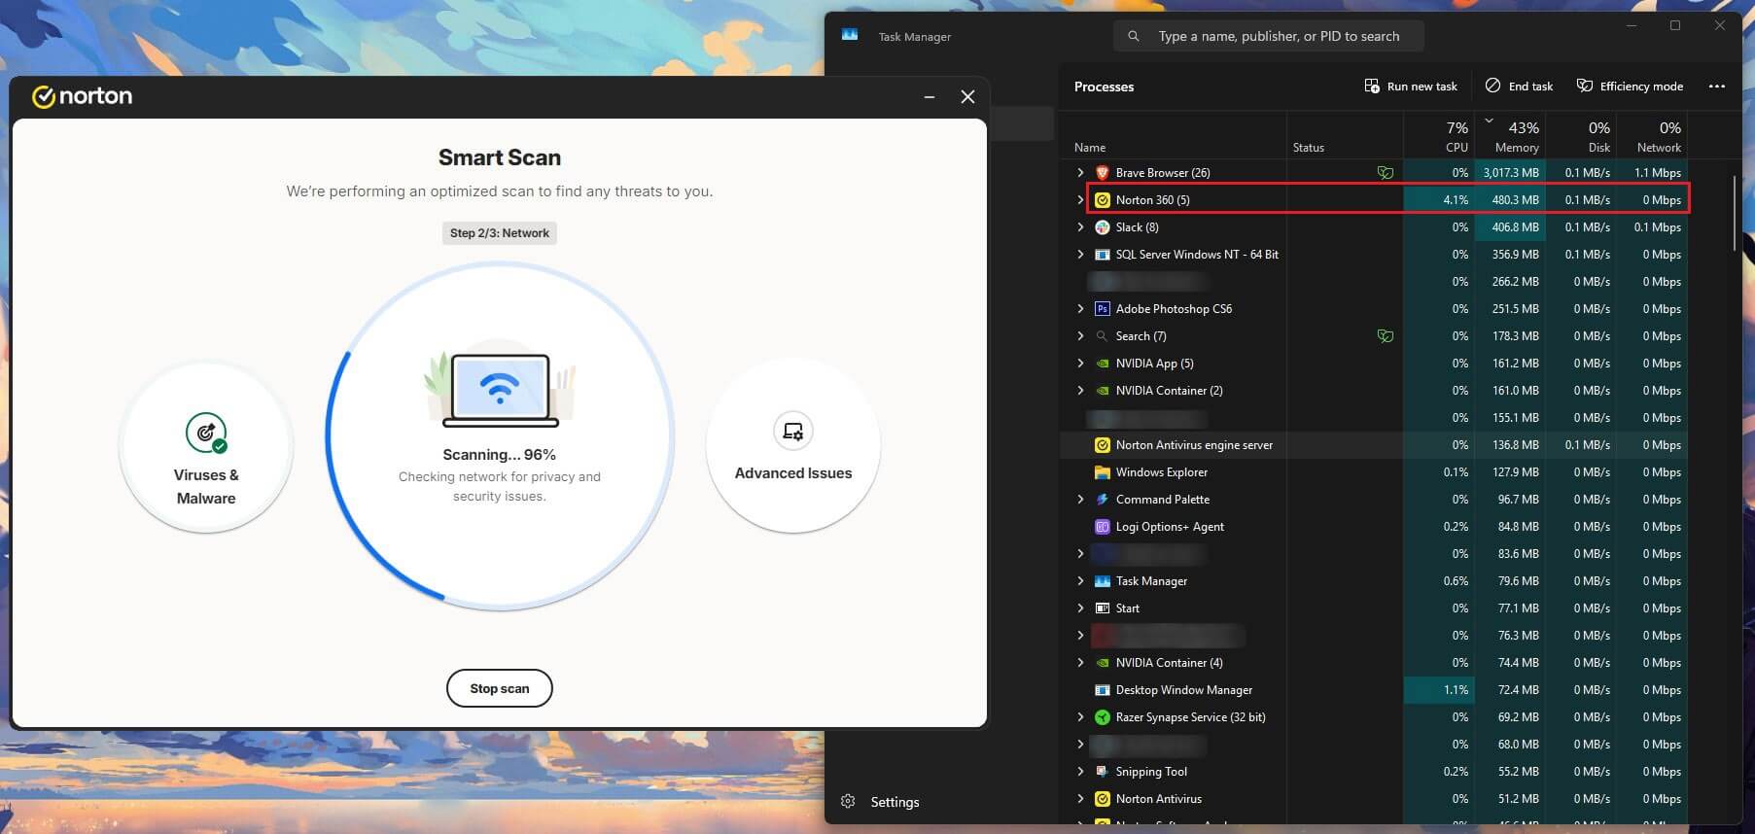Click the efficiency leaf icon for Search

(1386, 336)
